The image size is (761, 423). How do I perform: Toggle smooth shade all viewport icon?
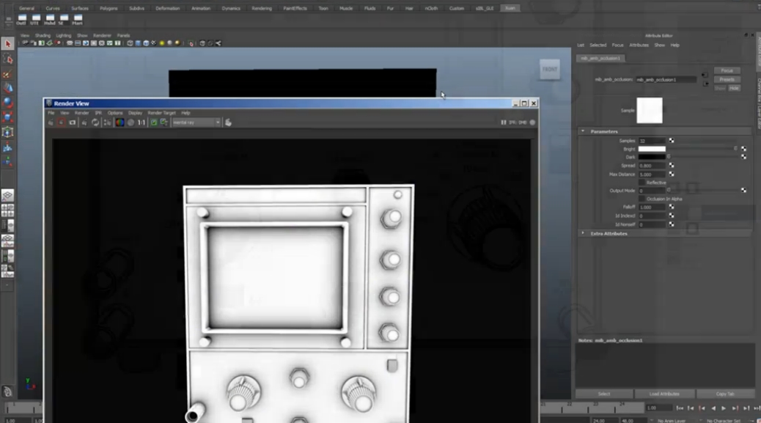138,43
